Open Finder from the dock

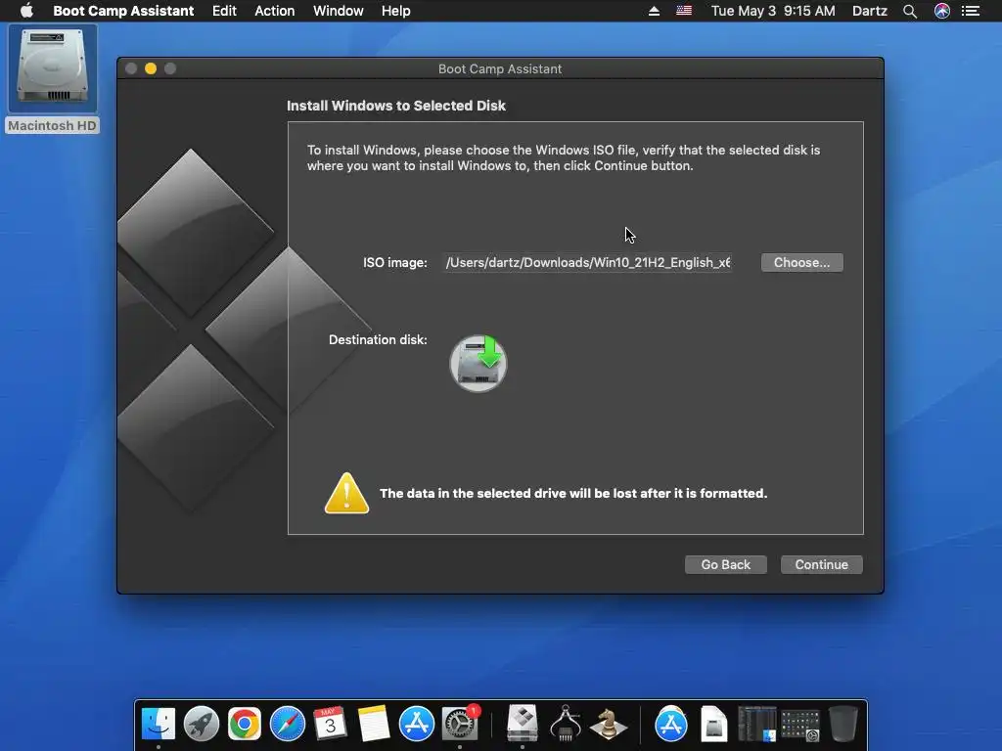158,725
